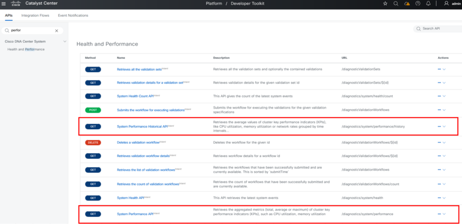Screen dimensions: 462x224
Task: Click the star favorite icon in header
Action: coord(385,4)
